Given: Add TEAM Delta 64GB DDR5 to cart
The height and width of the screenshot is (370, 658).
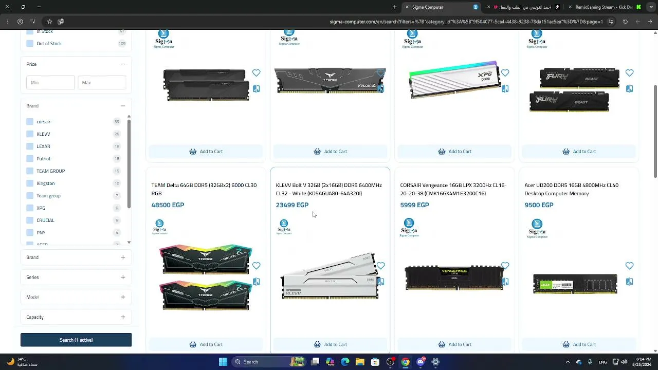Looking at the screenshot, I should point(206,344).
